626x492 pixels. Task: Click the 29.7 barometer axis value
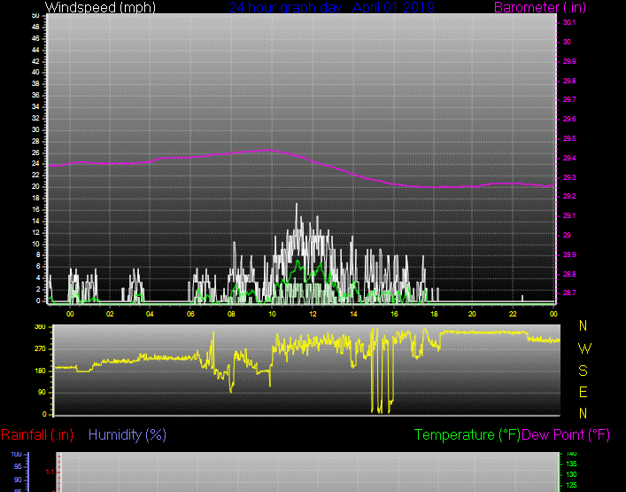[x=569, y=99]
